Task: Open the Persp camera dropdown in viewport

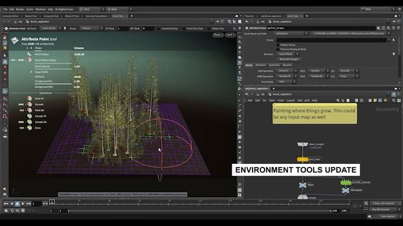Action: (218, 35)
